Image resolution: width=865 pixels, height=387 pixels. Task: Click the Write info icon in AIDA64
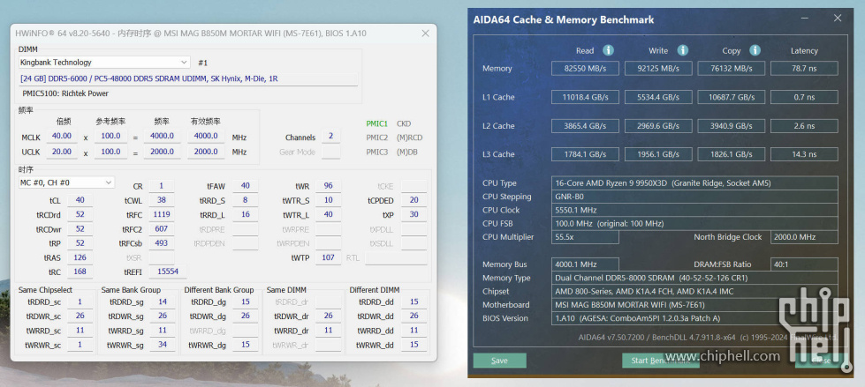[682, 50]
